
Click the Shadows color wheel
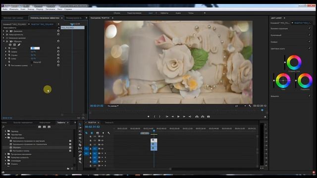point(283,81)
